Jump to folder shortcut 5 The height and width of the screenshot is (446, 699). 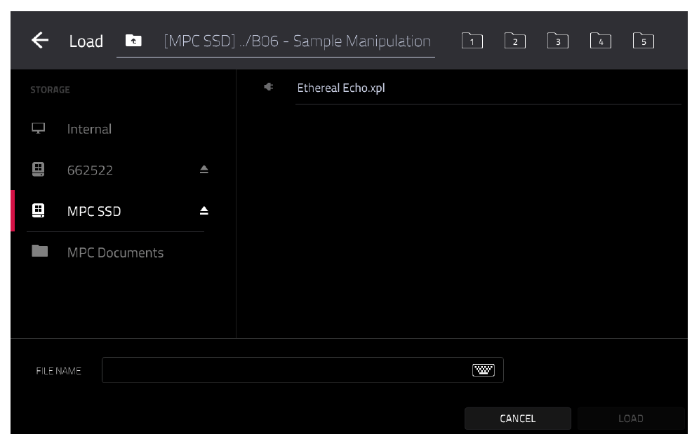pyautogui.click(x=644, y=41)
